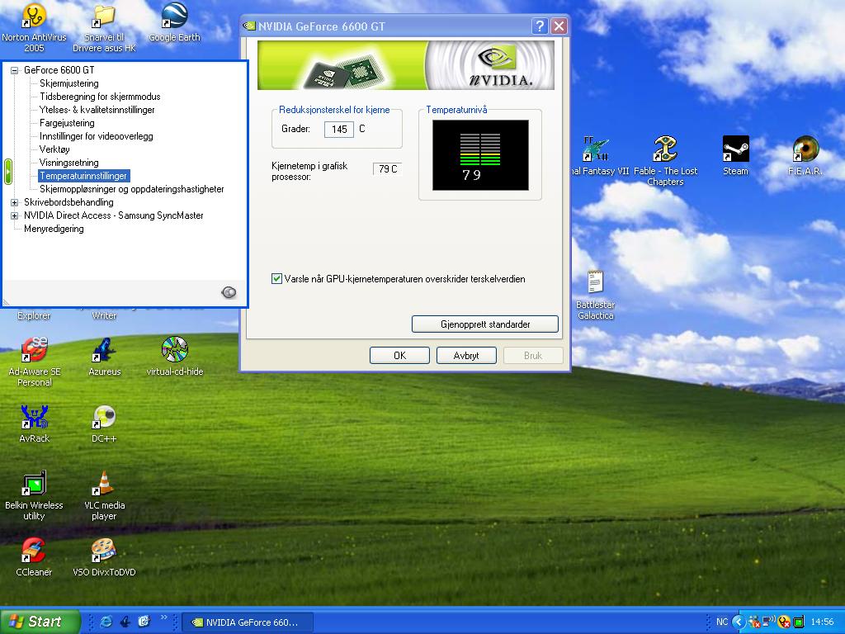Open Norton AntiVirus 2005 desktop shortcut
845x634 pixels.
[34, 27]
